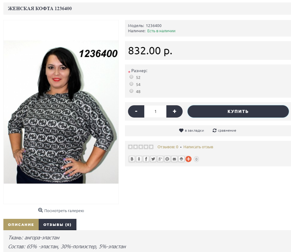291x252 pixels.
Task: Pick size 48 radio button
Action: tap(131, 91)
